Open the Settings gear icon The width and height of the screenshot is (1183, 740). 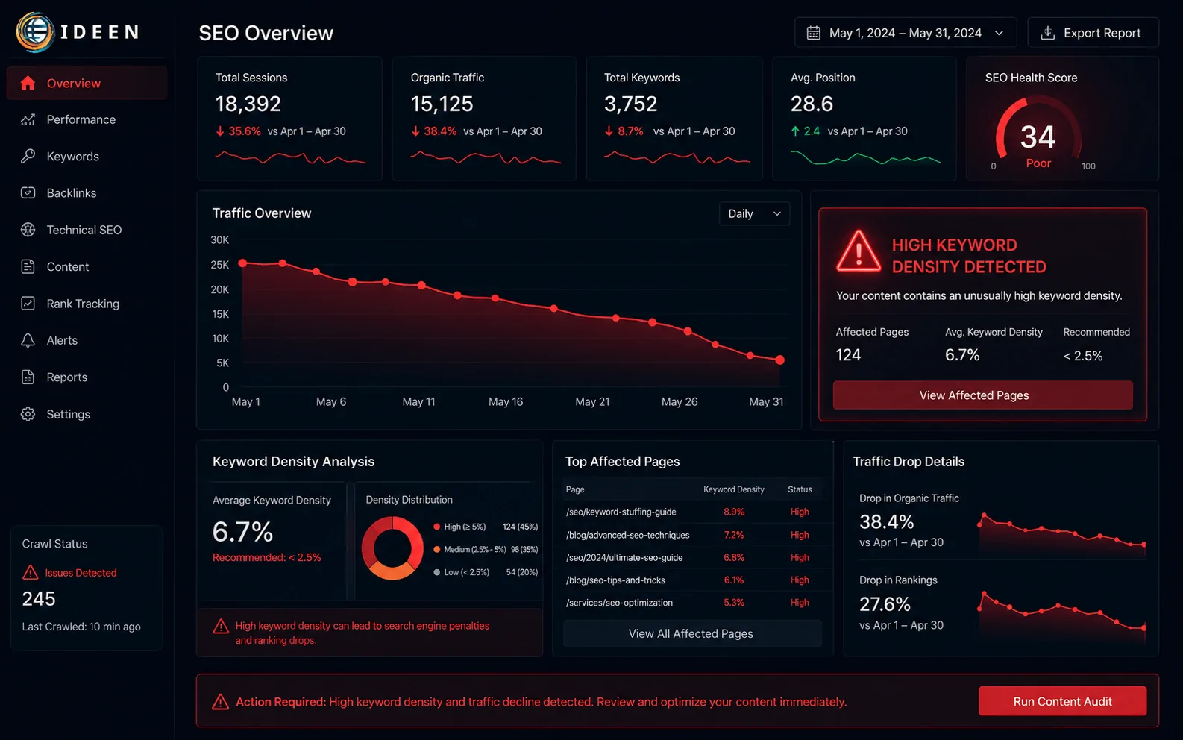pyautogui.click(x=28, y=414)
